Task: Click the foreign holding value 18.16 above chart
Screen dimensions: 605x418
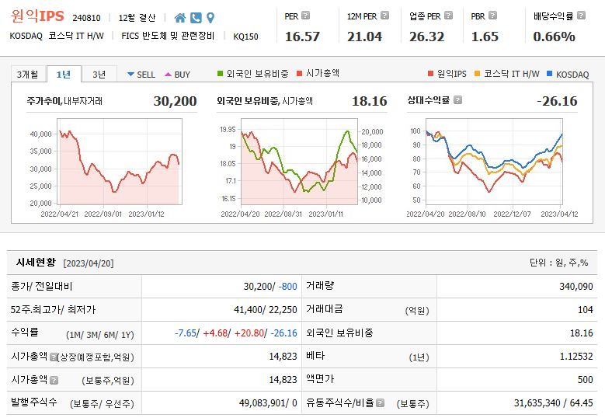Action: coord(369,101)
